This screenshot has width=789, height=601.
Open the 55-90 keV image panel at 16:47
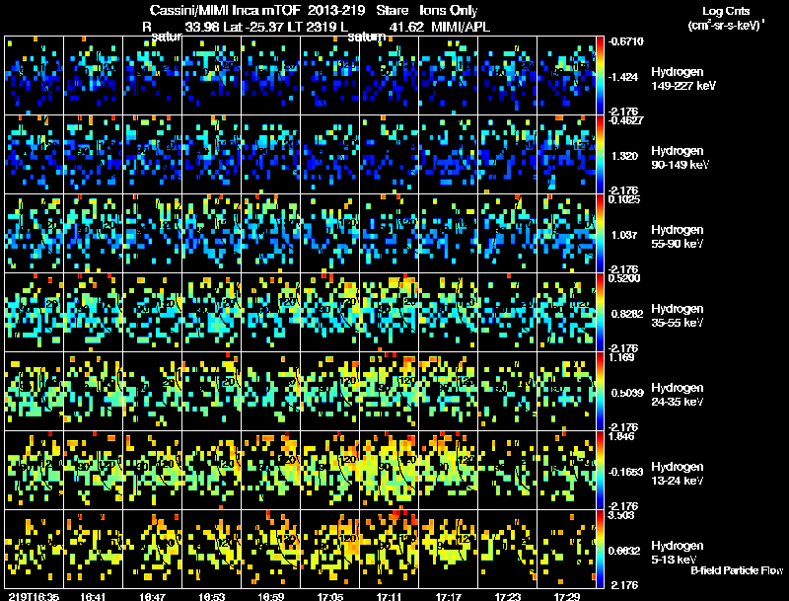pyautogui.click(x=153, y=234)
